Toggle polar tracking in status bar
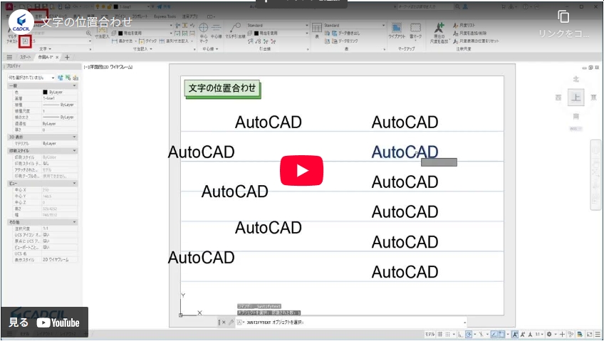 tap(469, 335)
